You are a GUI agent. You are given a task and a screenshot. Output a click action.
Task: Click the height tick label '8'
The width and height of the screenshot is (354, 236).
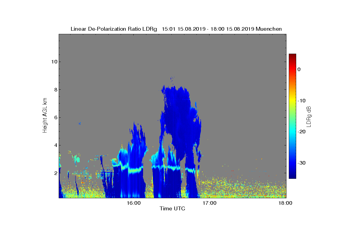click(x=55, y=89)
